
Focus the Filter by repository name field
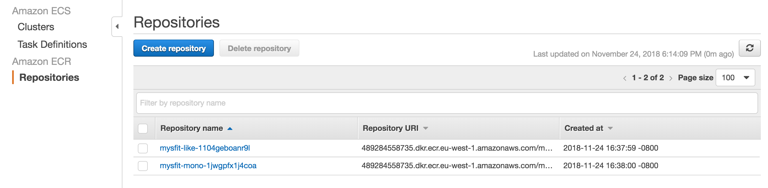447,103
